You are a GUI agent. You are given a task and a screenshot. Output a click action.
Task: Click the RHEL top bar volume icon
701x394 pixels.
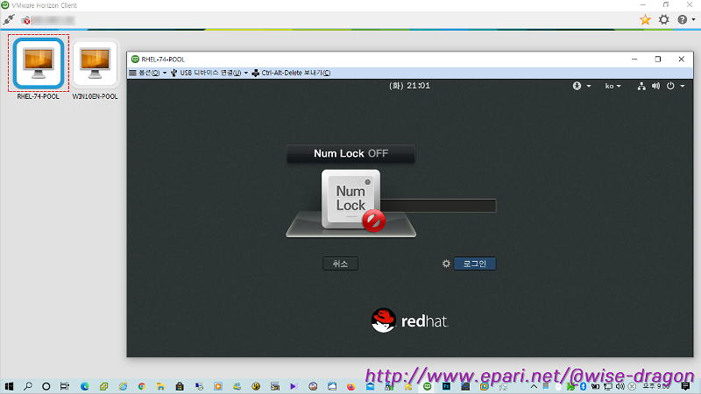pyautogui.click(x=655, y=86)
